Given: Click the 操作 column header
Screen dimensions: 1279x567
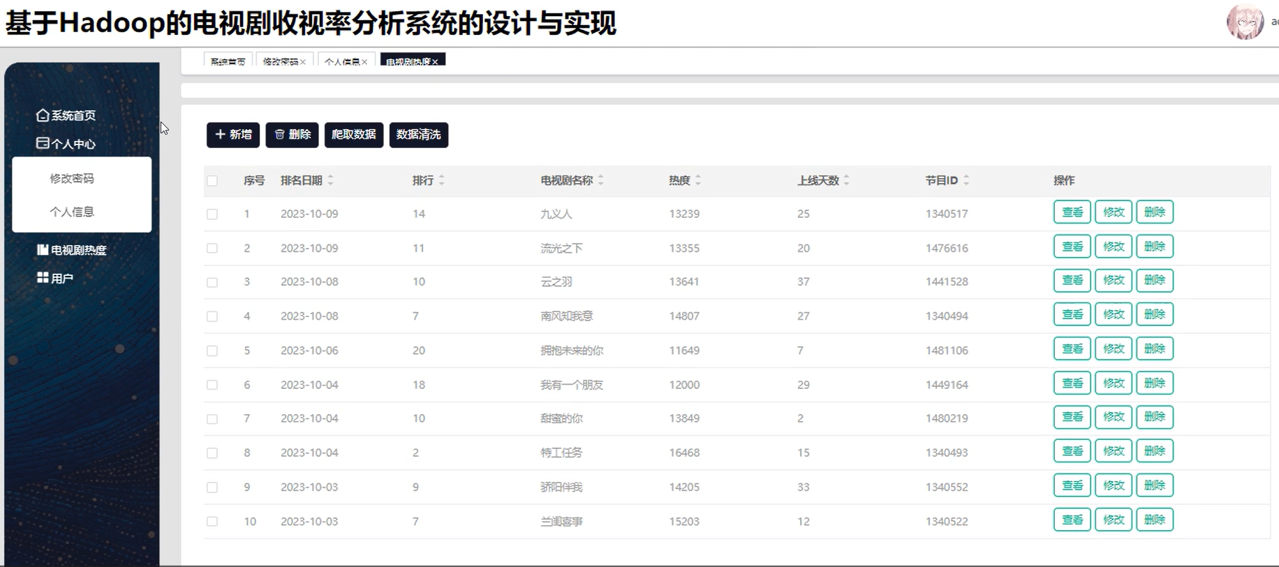Looking at the screenshot, I should 1064,180.
